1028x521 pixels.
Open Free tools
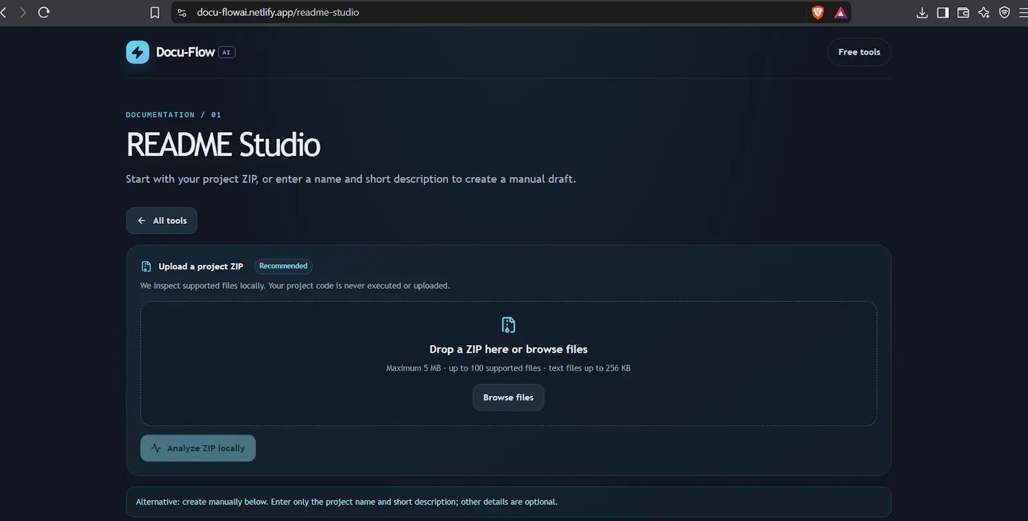[x=859, y=52]
